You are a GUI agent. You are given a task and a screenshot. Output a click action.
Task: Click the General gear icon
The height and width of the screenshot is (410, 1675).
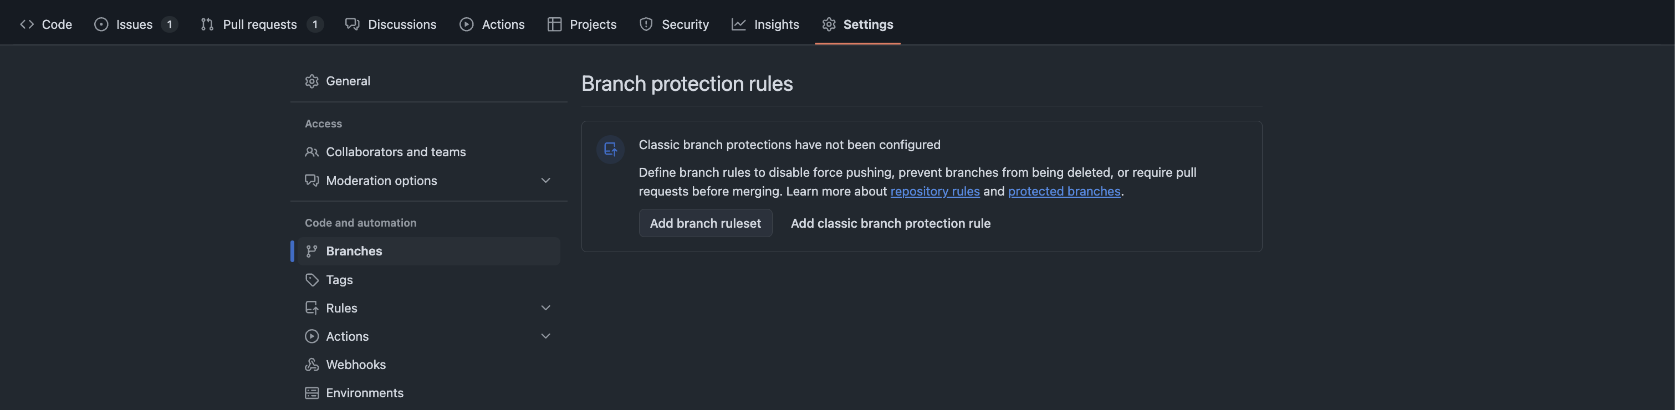point(312,81)
